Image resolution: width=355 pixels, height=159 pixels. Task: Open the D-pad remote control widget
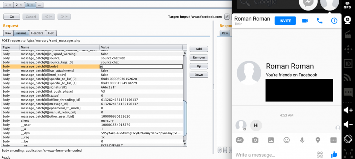pyautogui.click(x=348, y=49)
